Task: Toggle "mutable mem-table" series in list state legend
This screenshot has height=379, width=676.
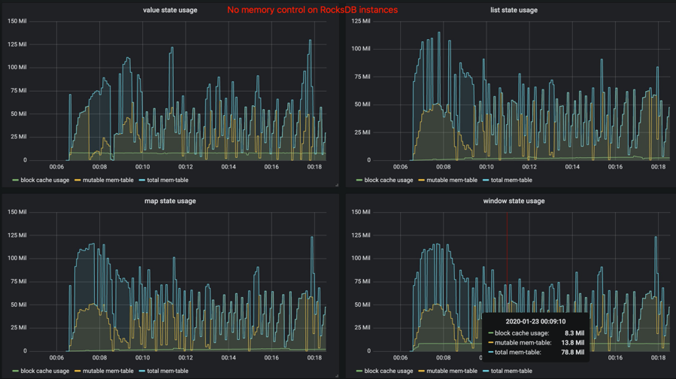Action: click(x=452, y=180)
